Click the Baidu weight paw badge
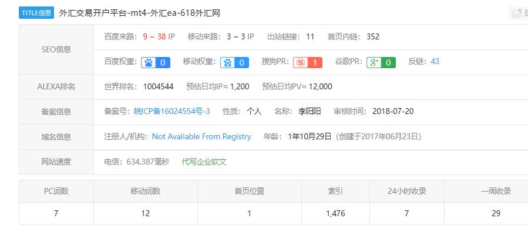Viewport: 528px width, 228px height. 156,63
